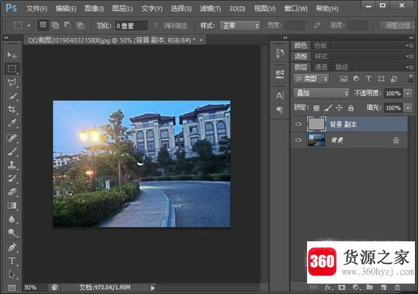Open the 样式 正常 dropdown
The height and width of the screenshot is (294, 418).
[x=240, y=26]
